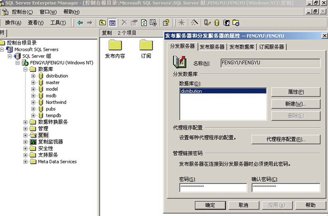This screenshot has height=216, width=328.
Task: Click the 新建(W)... button
Action: tap(296, 104)
